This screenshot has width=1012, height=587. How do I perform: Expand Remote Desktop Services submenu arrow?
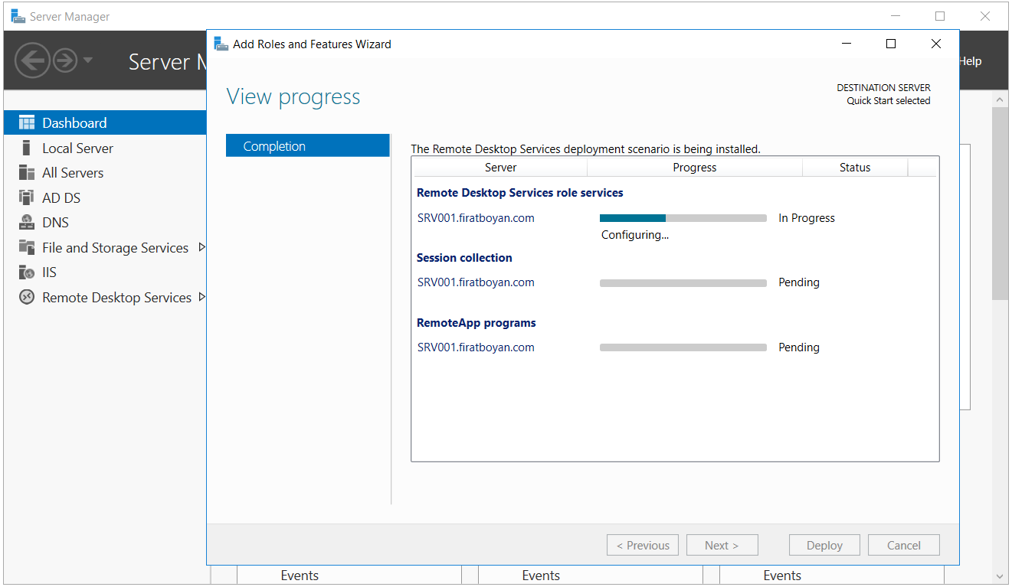pyautogui.click(x=201, y=297)
